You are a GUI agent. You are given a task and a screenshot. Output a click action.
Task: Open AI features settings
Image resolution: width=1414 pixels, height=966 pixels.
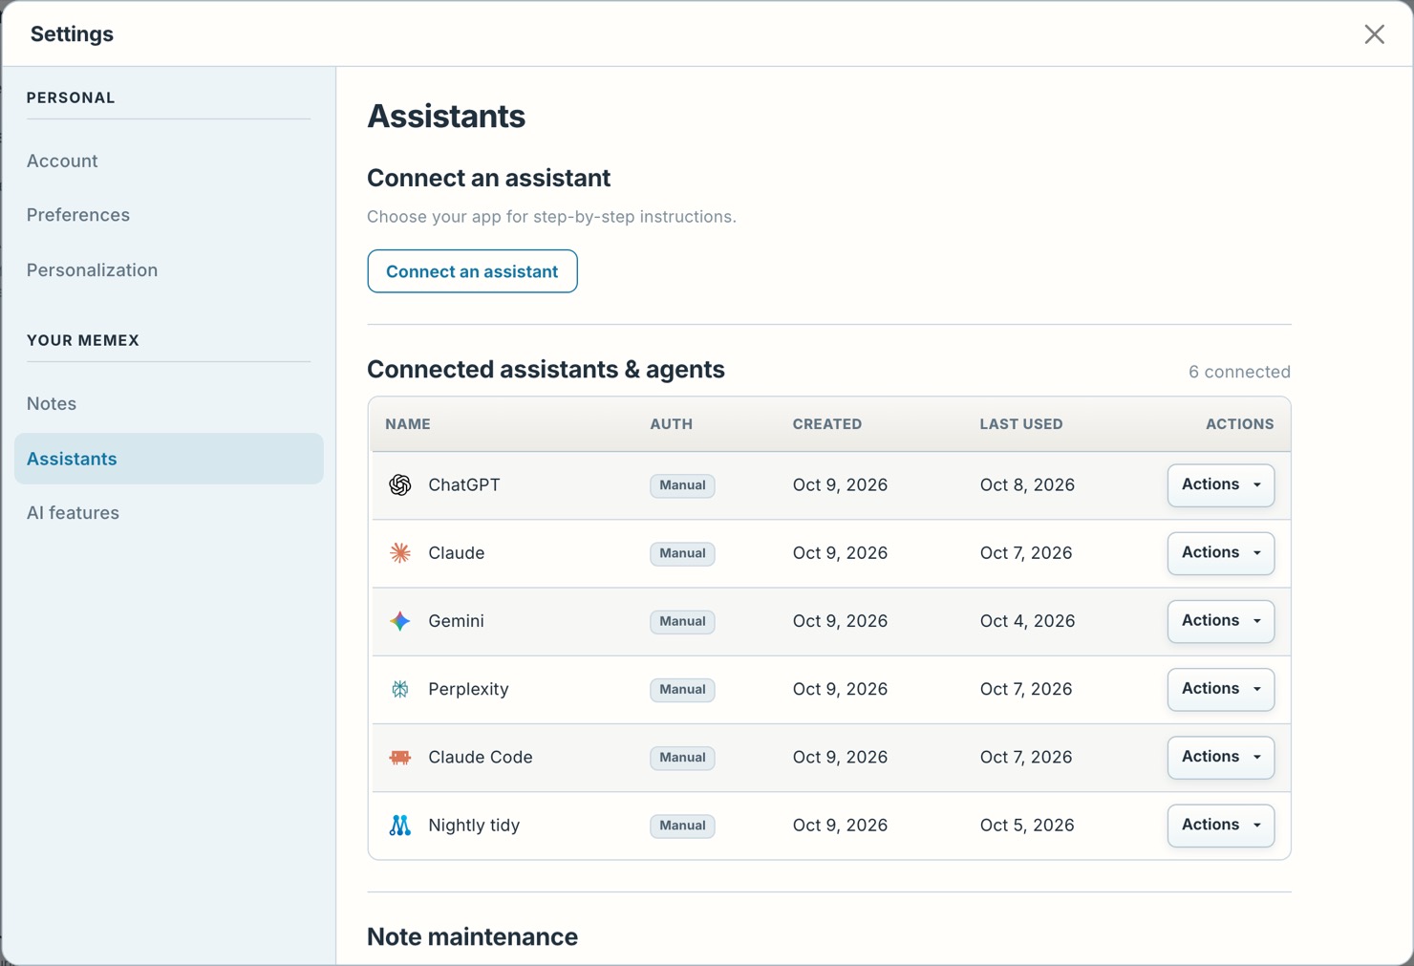[x=73, y=513]
